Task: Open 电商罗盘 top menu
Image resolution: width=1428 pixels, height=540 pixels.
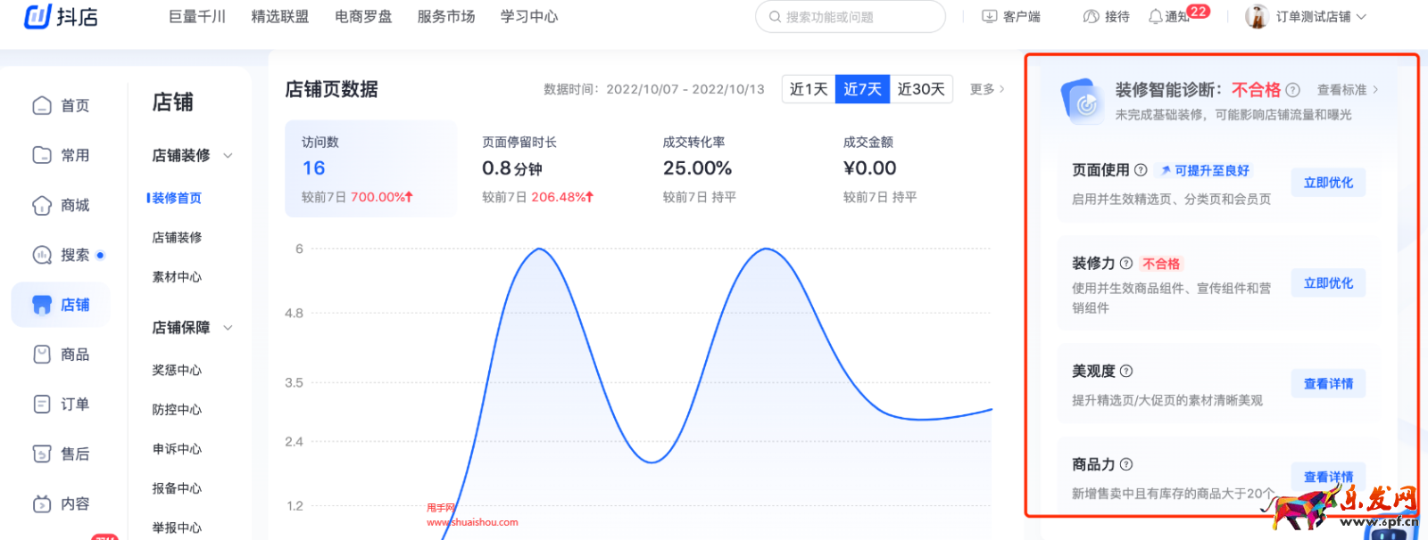Action: [x=363, y=16]
